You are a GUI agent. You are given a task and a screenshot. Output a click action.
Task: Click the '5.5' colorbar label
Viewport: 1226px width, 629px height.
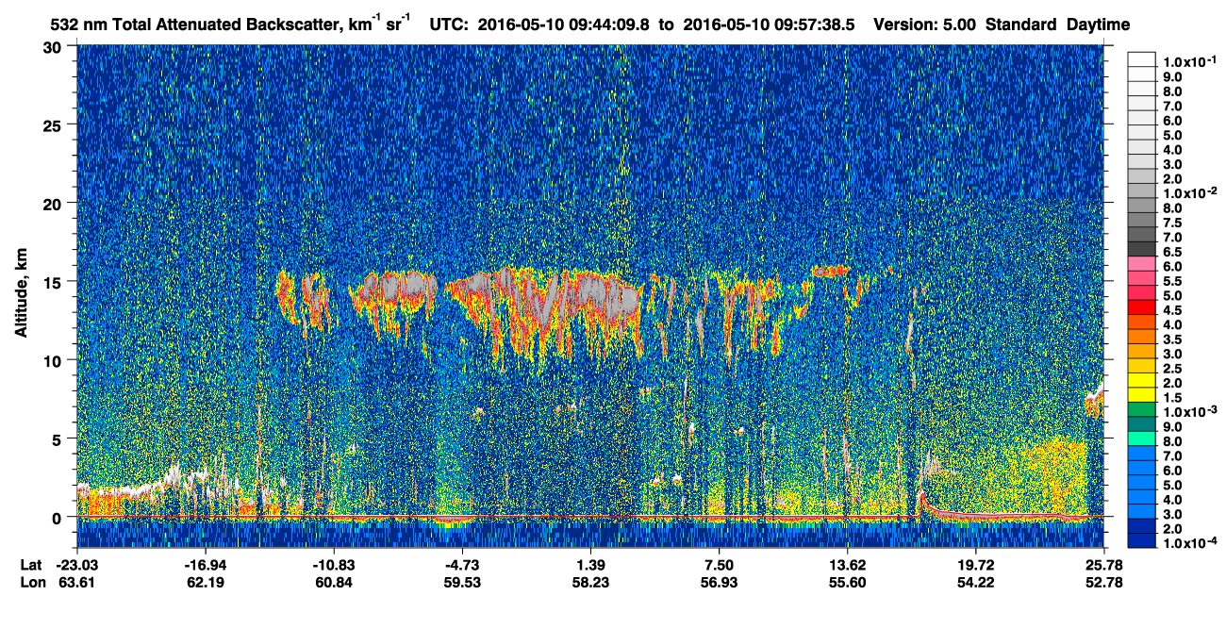click(1172, 282)
